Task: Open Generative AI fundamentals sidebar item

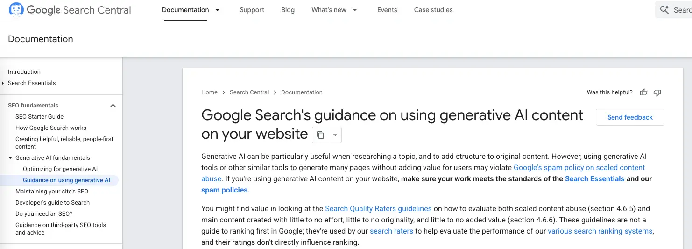Action: [x=53, y=158]
